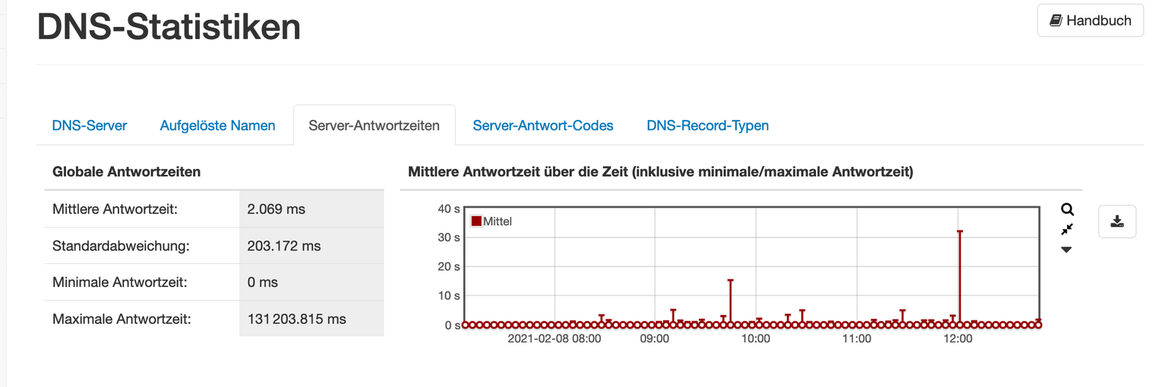This screenshot has height=387, width=1171.
Task: Open the Handbuch manual
Action: [1090, 20]
